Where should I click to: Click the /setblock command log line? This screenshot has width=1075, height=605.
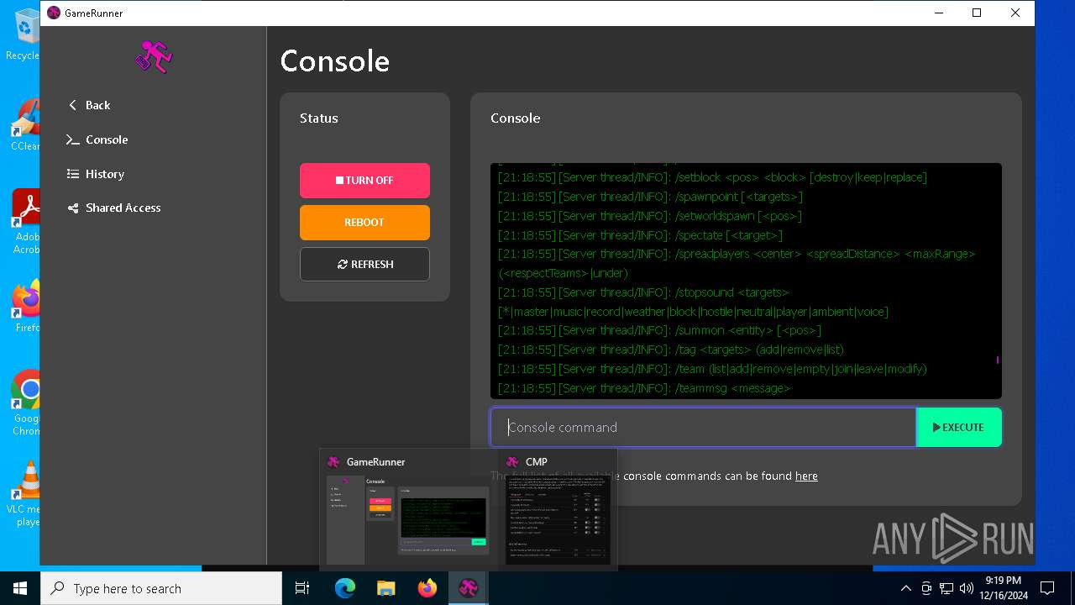click(x=712, y=177)
